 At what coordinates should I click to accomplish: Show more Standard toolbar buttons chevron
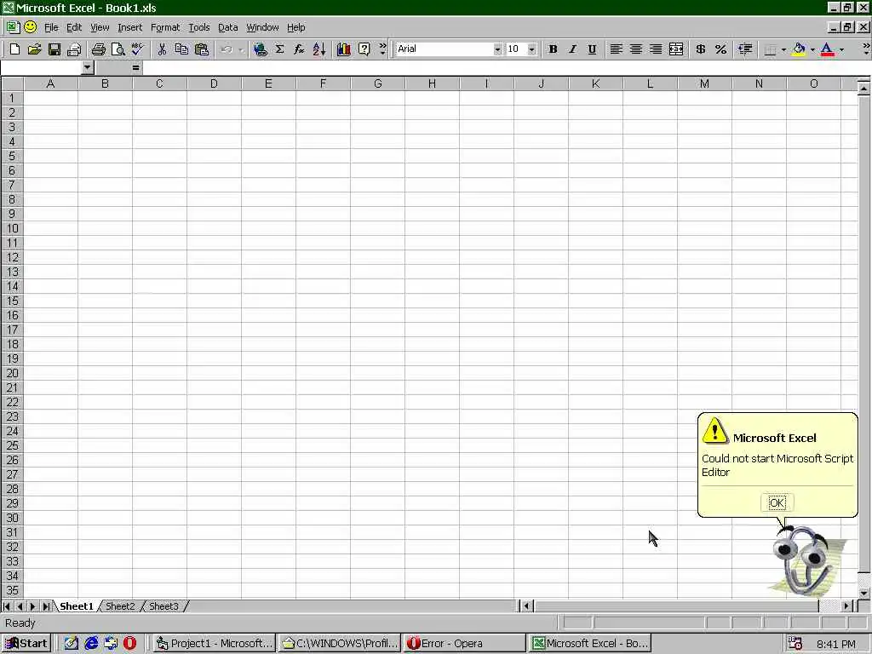(382, 49)
